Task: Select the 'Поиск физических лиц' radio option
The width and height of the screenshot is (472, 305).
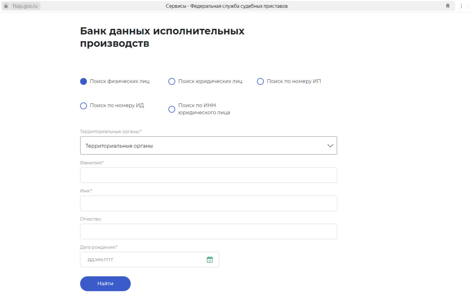Action: (x=83, y=81)
